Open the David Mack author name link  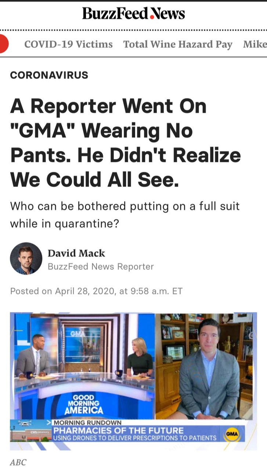[76, 253]
